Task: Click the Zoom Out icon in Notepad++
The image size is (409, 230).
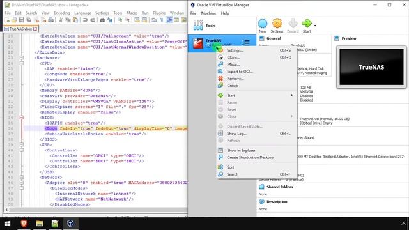Action: (x=127, y=20)
